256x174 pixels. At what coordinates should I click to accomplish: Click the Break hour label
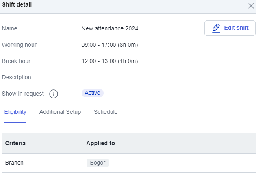coord(16,61)
